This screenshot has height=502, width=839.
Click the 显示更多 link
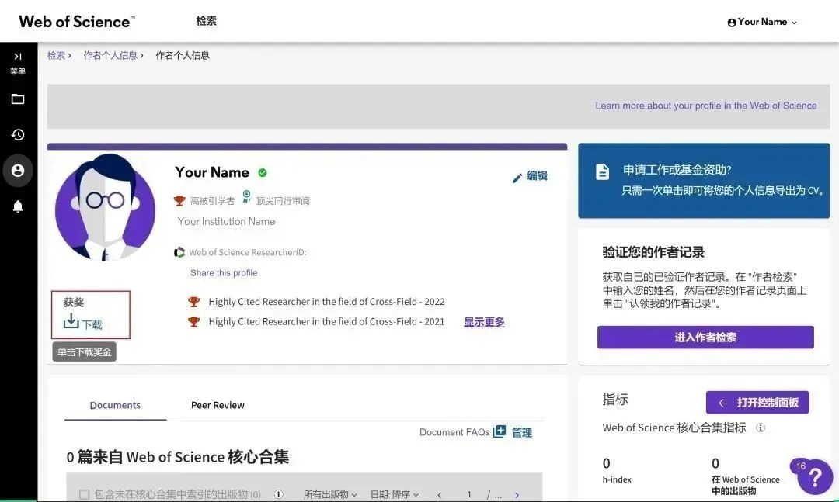click(x=484, y=322)
